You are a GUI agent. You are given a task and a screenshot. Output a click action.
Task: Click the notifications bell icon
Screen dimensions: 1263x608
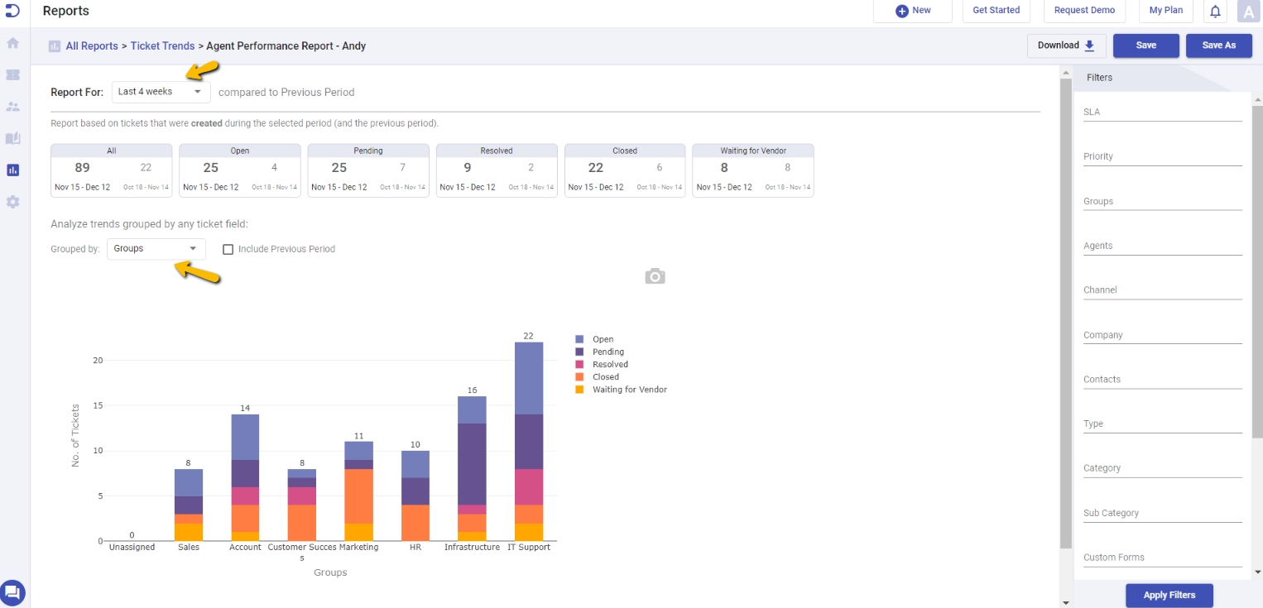coord(1215,11)
